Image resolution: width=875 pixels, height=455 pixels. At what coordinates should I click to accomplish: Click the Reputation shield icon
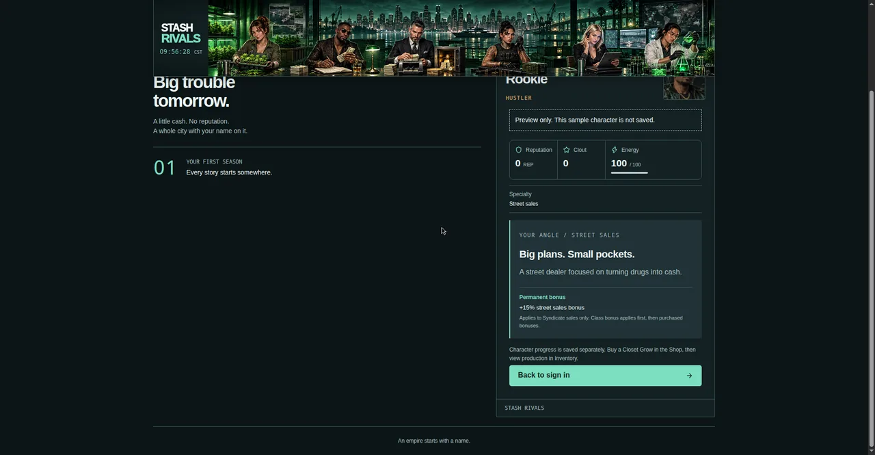(519, 150)
